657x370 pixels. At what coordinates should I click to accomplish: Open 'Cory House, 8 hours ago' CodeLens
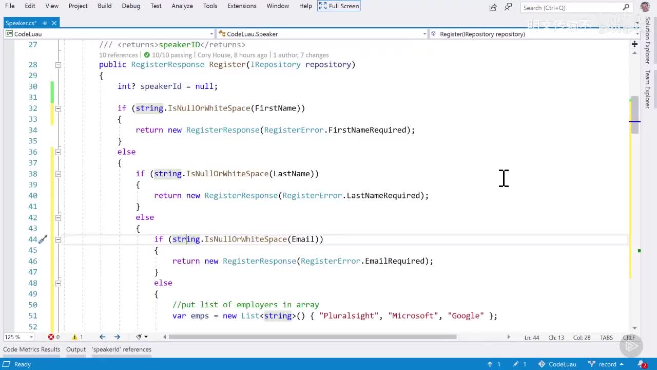(233, 55)
